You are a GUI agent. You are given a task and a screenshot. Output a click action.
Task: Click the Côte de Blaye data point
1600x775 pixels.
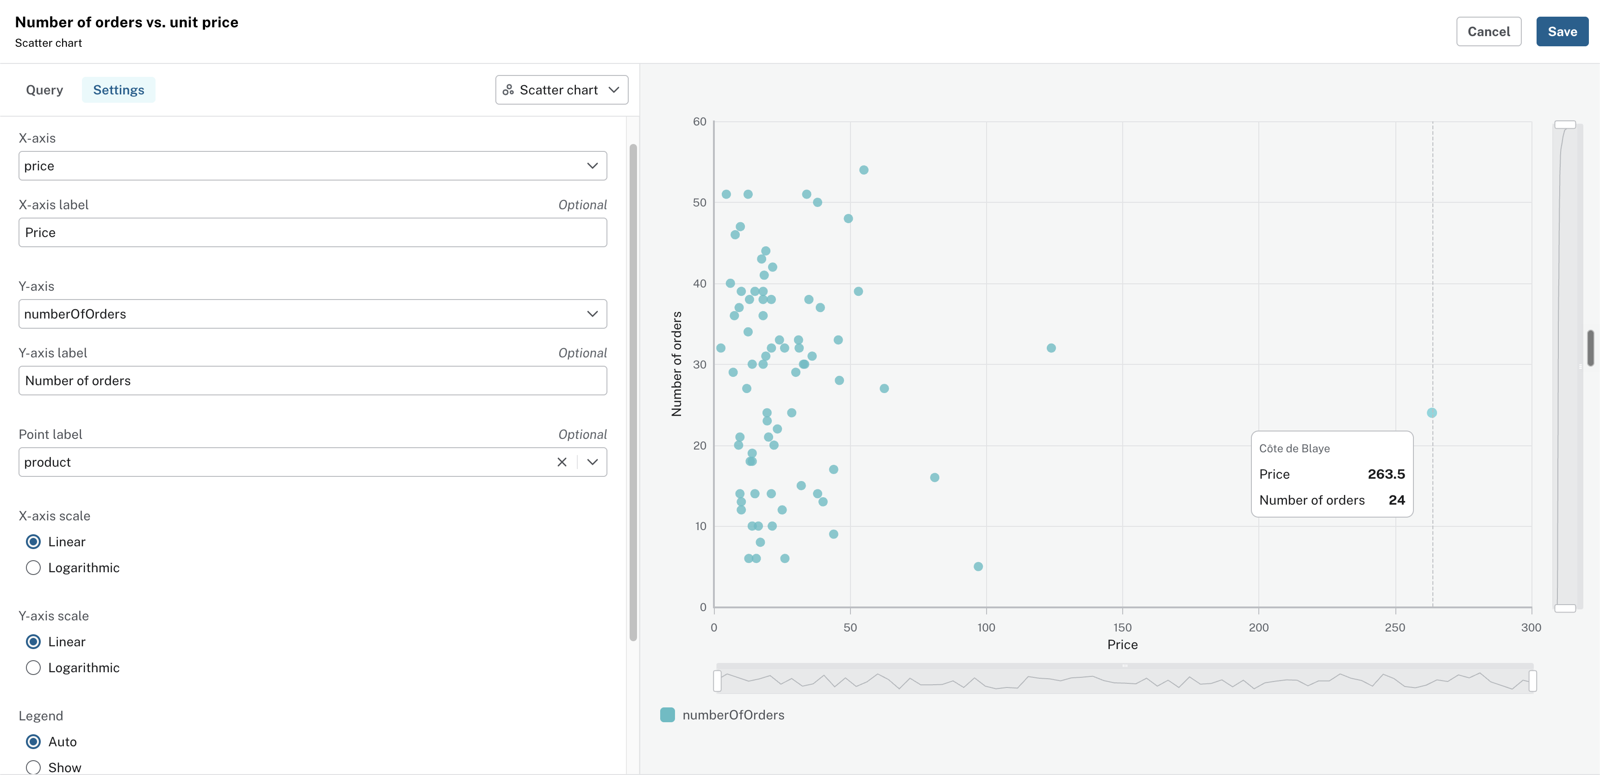1431,413
